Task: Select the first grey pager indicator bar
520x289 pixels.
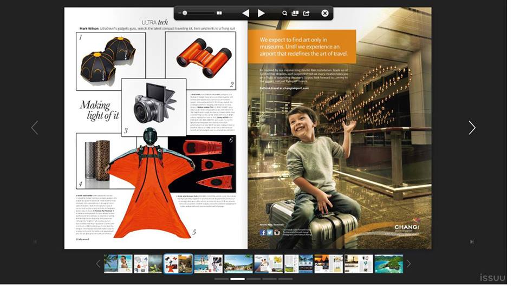Action: pos(222,279)
